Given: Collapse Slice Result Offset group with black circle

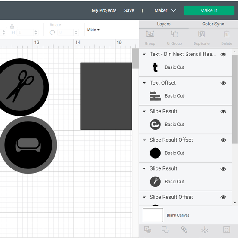Looking at the screenshot, I should click(x=144, y=140).
